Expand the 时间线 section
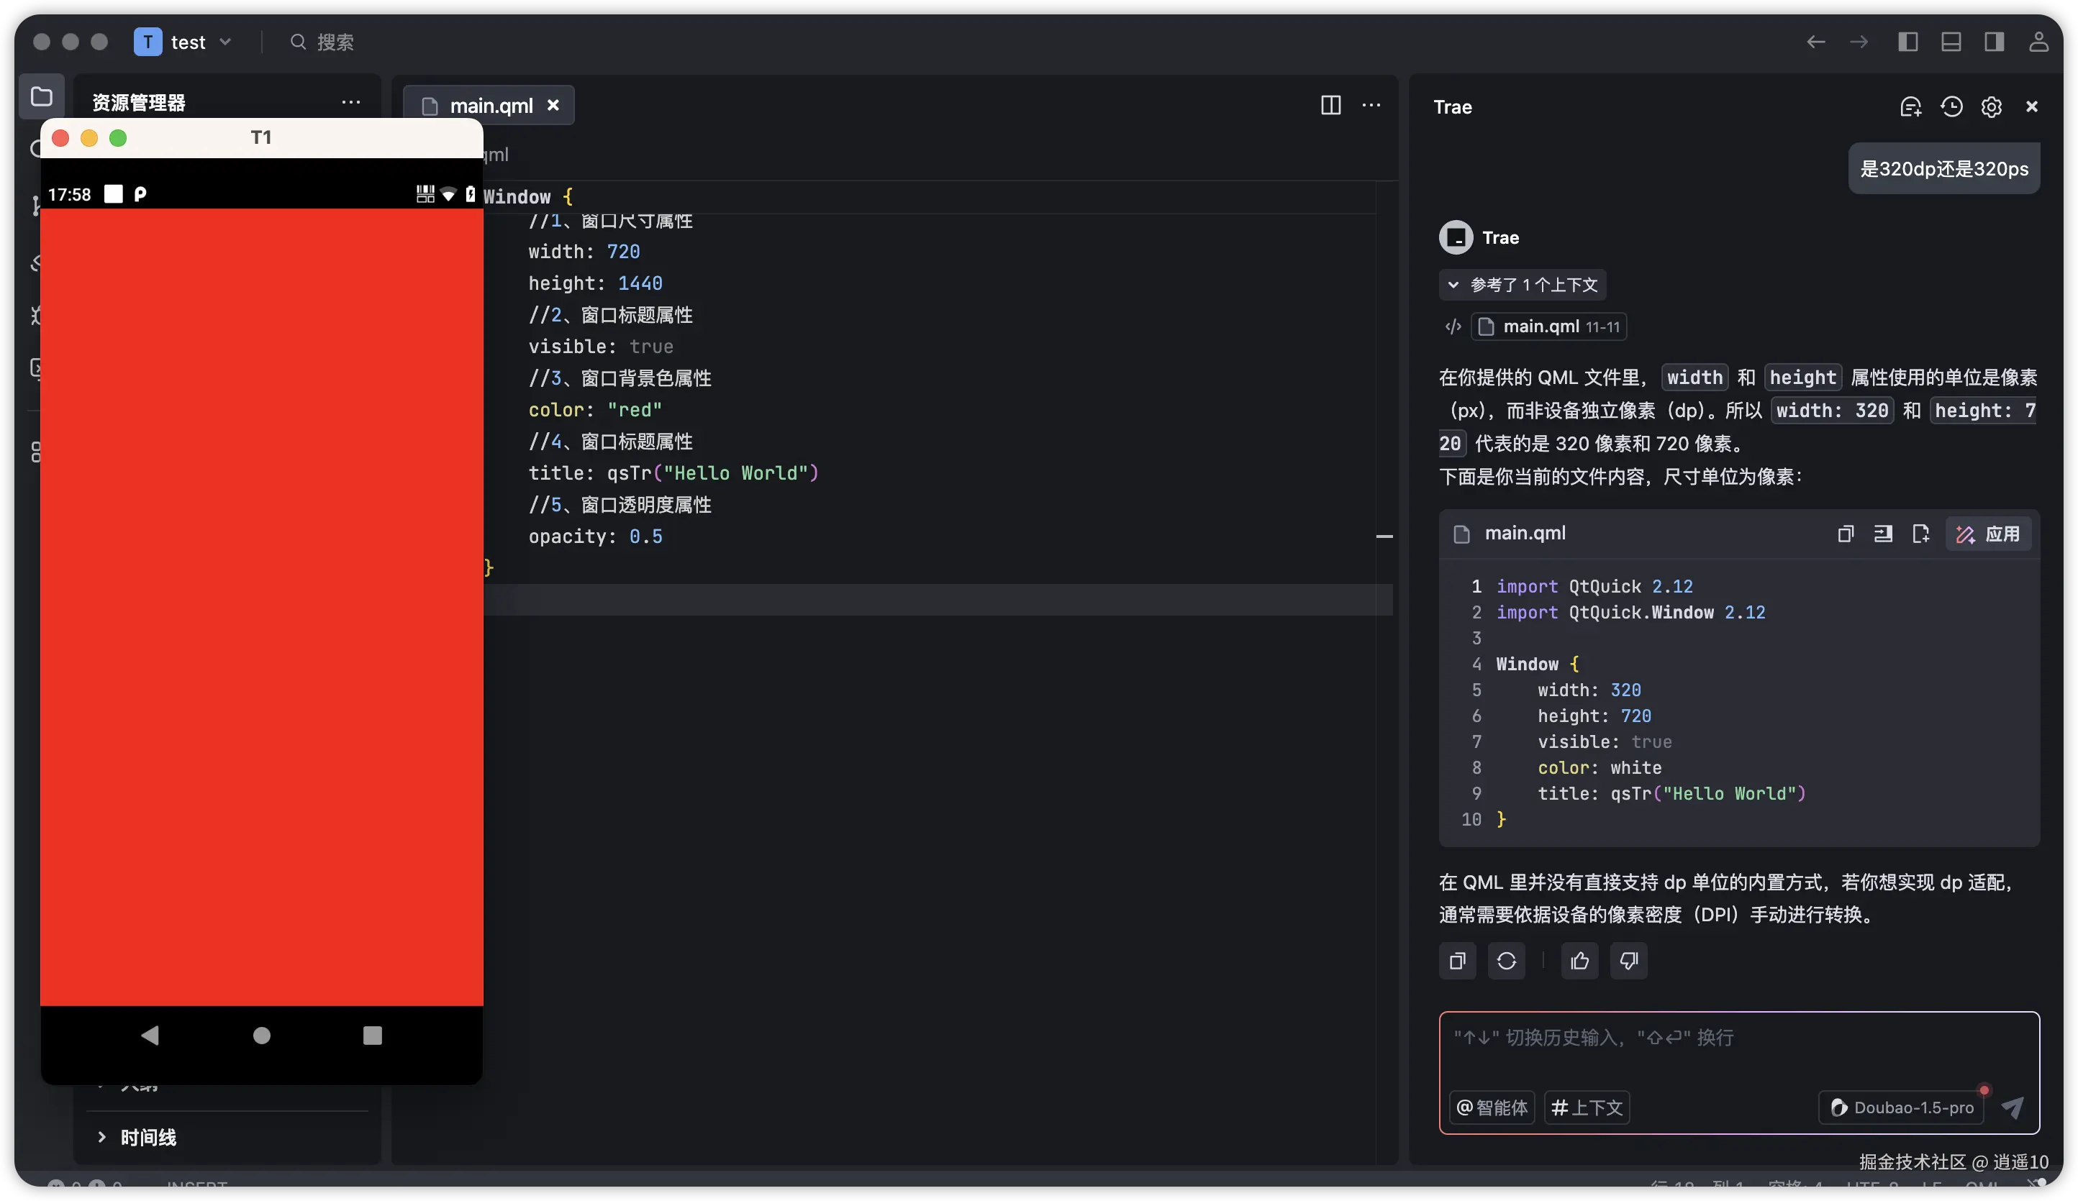This screenshot has width=2078, height=1201. tap(147, 1138)
